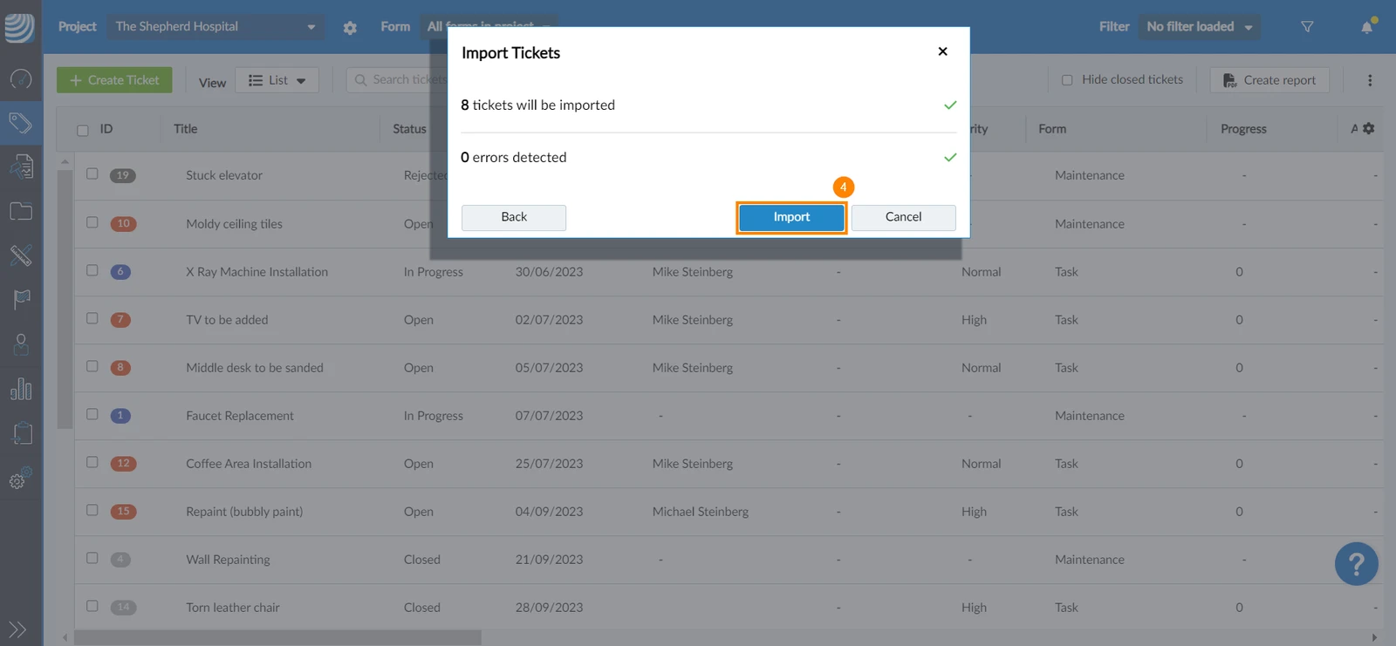Toggle the Hide closed tickets checkbox
This screenshot has width=1396, height=646.
pyautogui.click(x=1067, y=80)
